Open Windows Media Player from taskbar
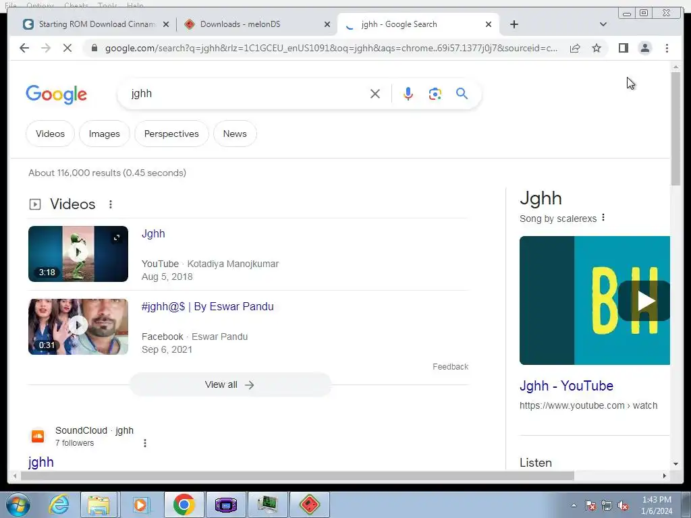Screen dimensions: 691x518 click(x=140, y=505)
